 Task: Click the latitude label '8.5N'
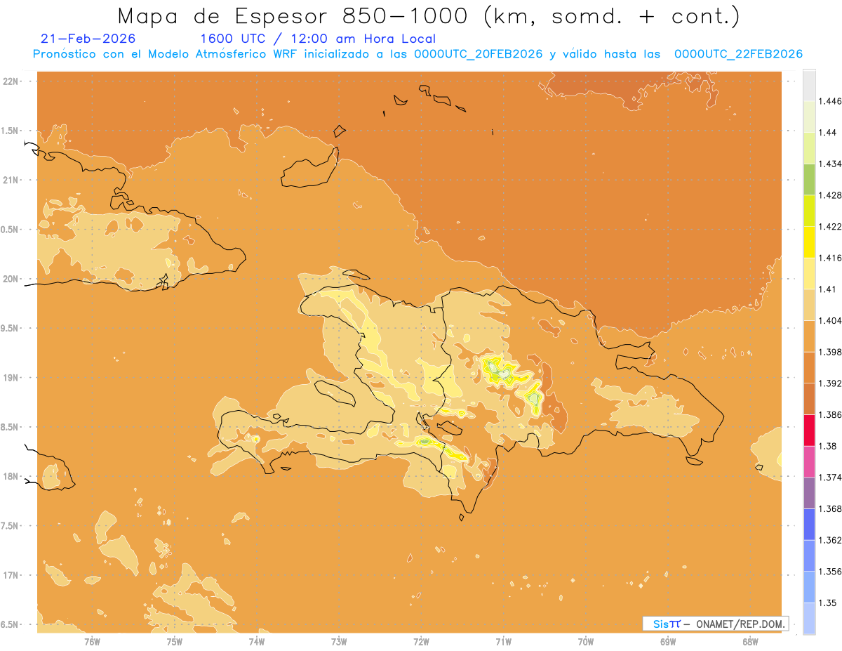(x=10, y=427)
